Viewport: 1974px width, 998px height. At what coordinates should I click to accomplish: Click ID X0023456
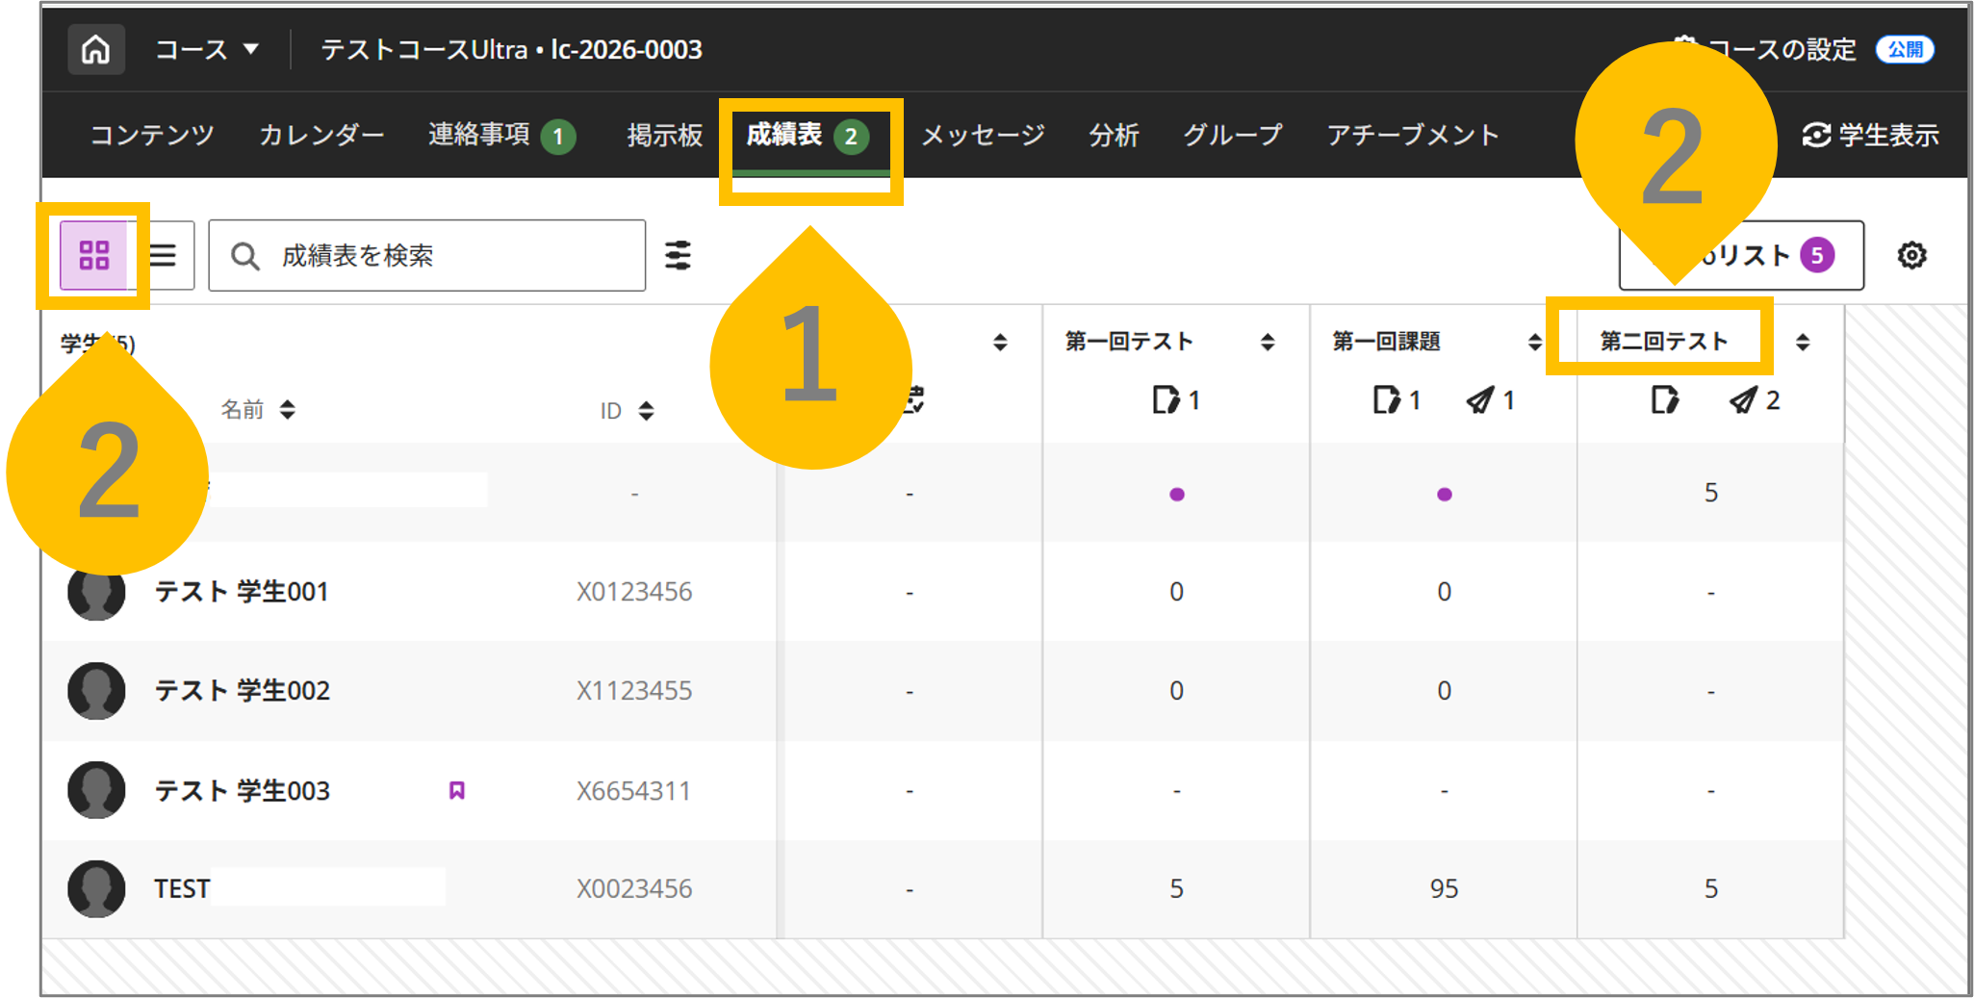634,888
